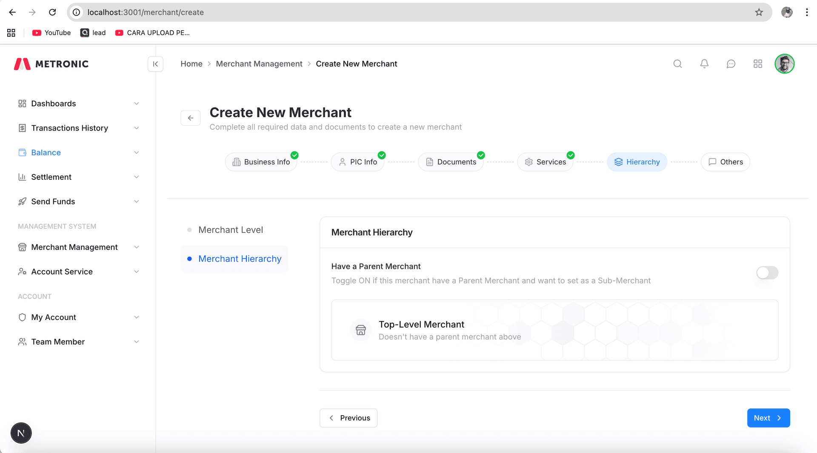The height and width of the screenshot is (453, 817).
Task: Collapse the sidebar with the toggle icon
Action: coord(155,64)
